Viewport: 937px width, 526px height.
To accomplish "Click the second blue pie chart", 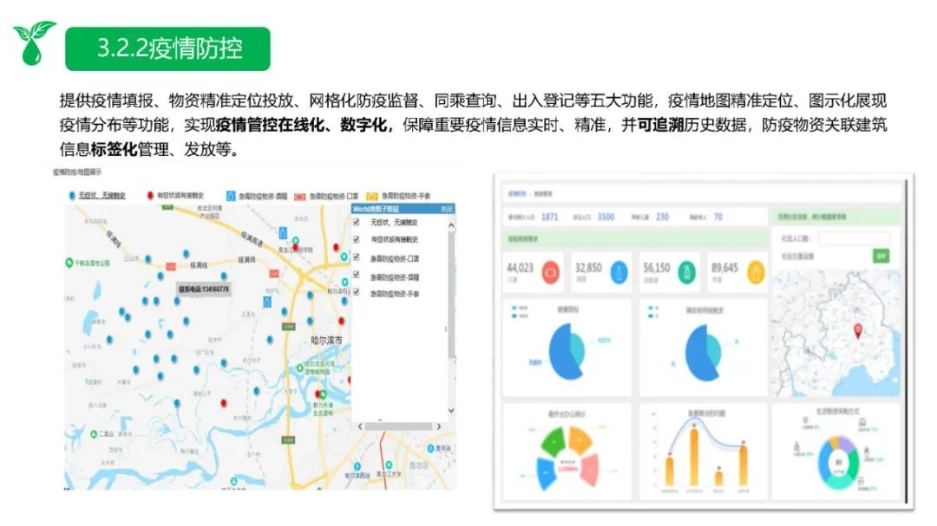I will pos(704,353).
